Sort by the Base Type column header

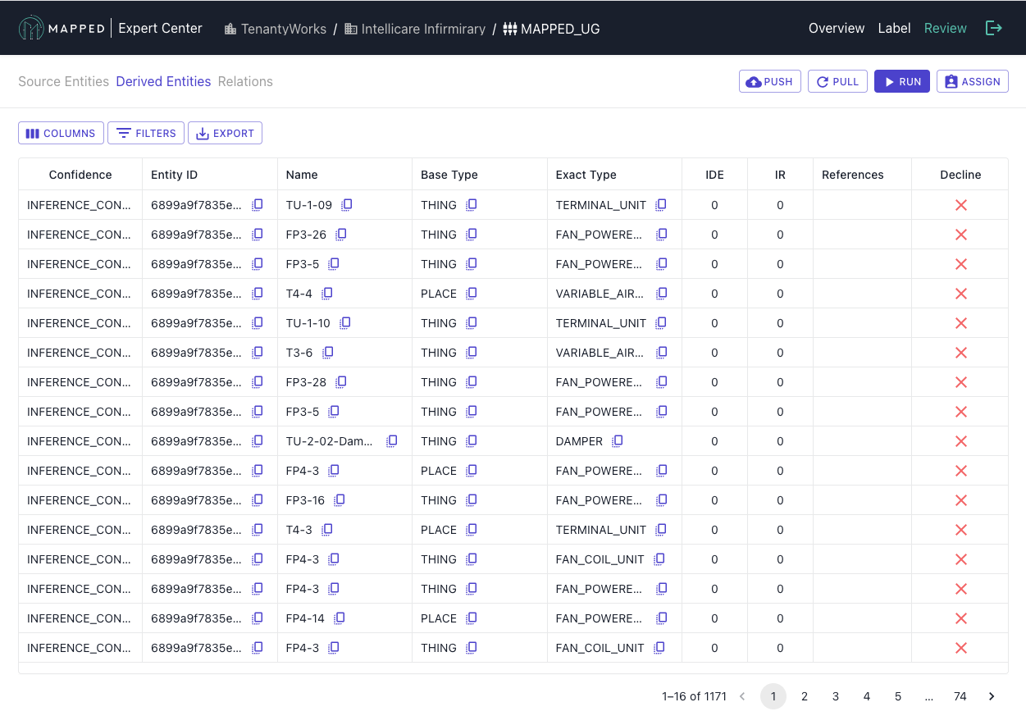[480, 175]
